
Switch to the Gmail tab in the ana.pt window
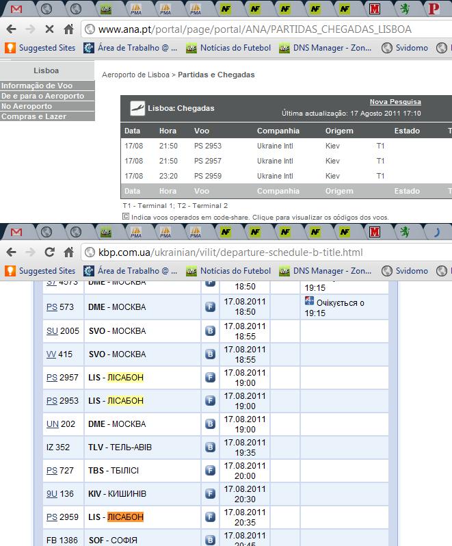click(x=16, y=9)
